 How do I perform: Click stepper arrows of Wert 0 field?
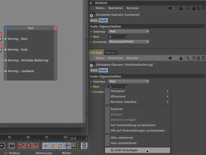pyautogui.click(x=126, y=37)
